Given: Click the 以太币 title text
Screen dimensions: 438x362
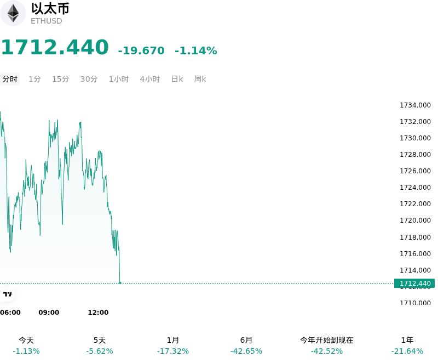Looking at the screenshot, I should tap(50, 9).
